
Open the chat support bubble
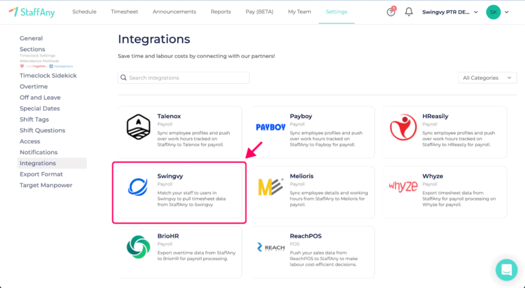pyautogui.click(x=507, y=270)
